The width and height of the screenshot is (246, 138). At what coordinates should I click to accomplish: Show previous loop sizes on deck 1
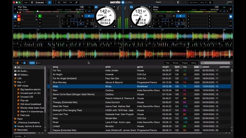coord(62,20)
